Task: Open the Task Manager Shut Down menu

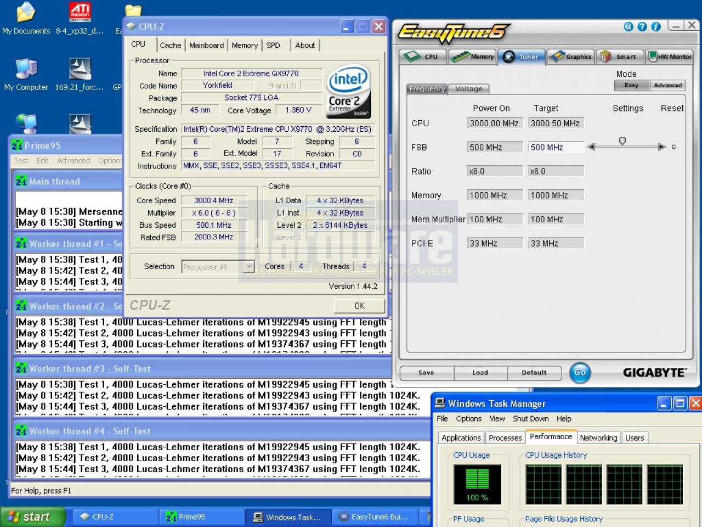Action: [x=530, y=418]
